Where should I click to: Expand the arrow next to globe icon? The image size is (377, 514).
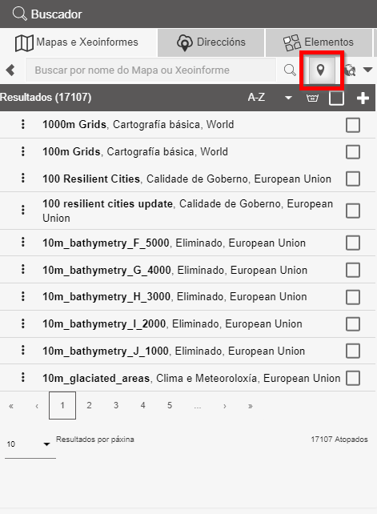tap(368, 70)
